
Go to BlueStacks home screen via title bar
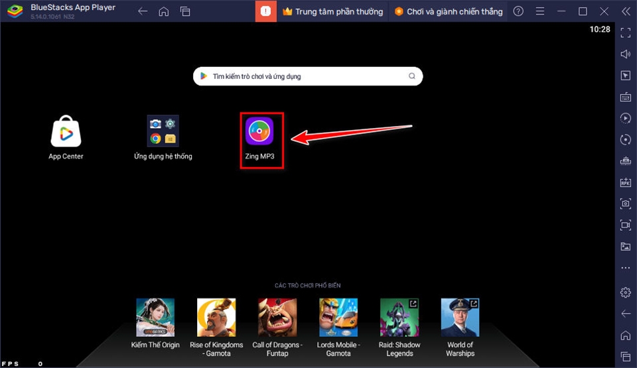164,11
